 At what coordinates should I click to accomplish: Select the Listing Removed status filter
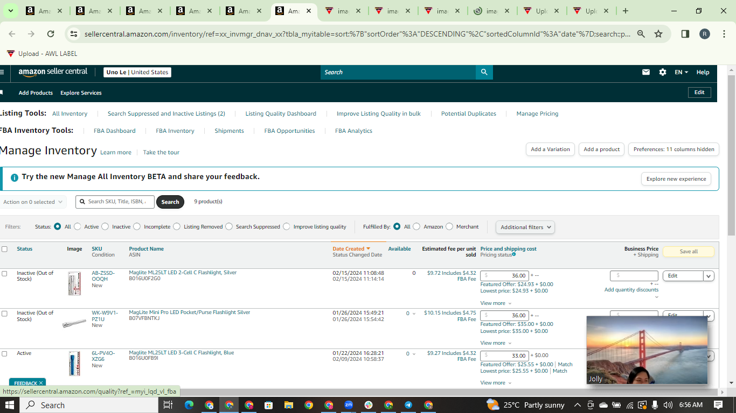coord(177,227)
